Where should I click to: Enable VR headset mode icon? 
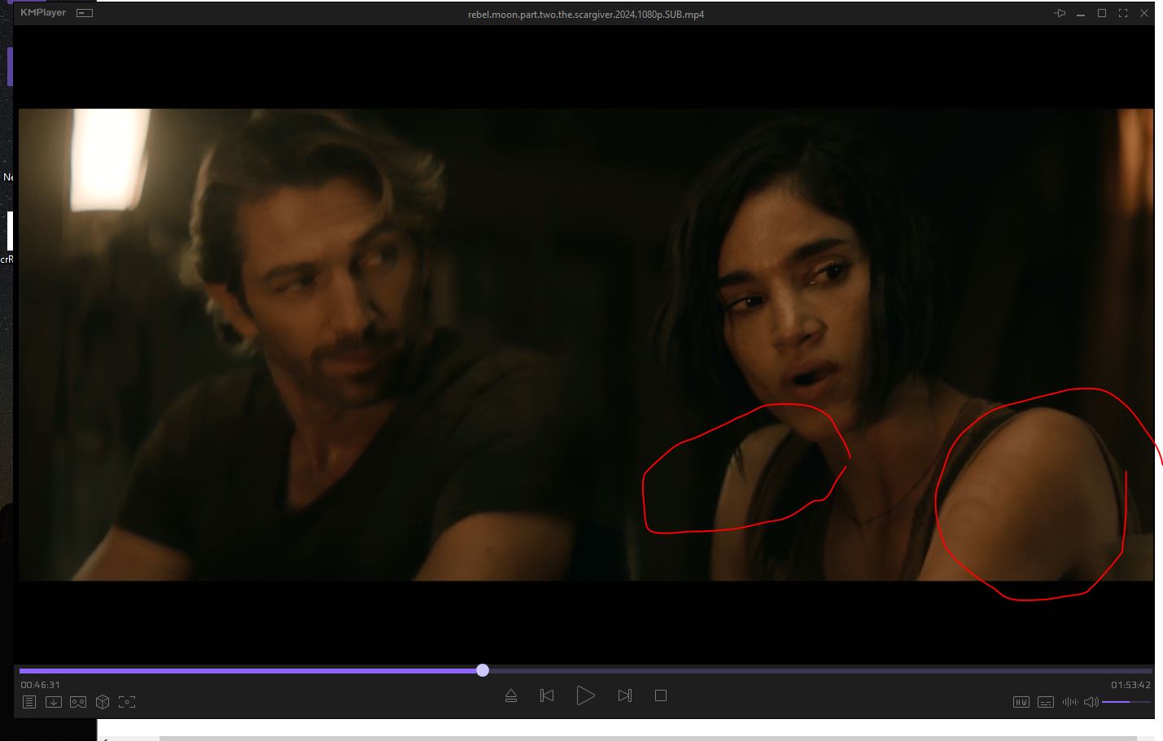tap(78, 702)
